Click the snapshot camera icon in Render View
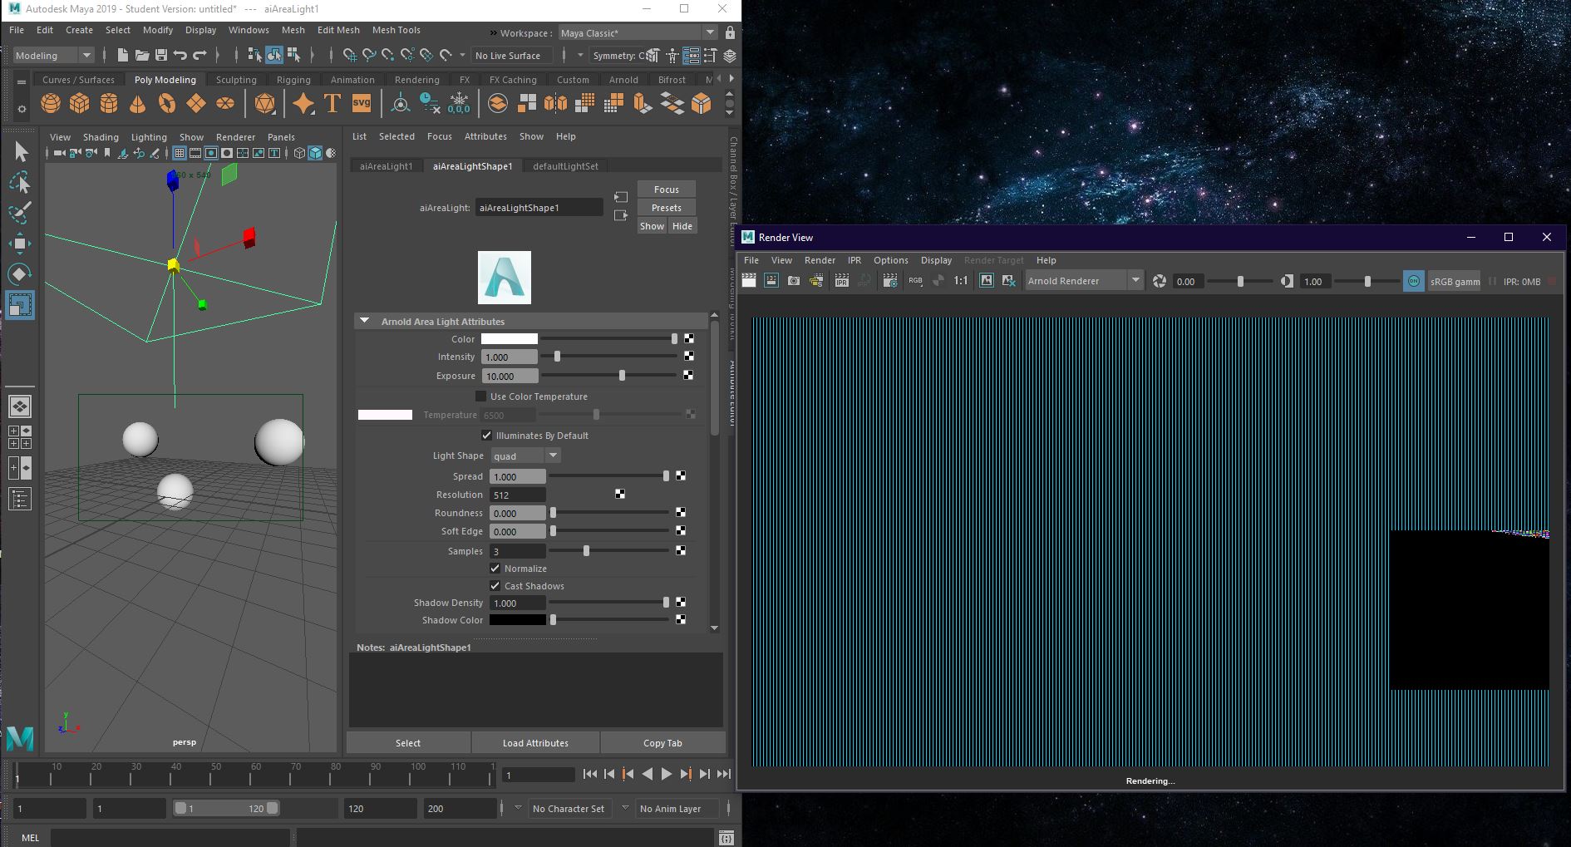Screen dimensions: 1571x847 pos(794,281)
